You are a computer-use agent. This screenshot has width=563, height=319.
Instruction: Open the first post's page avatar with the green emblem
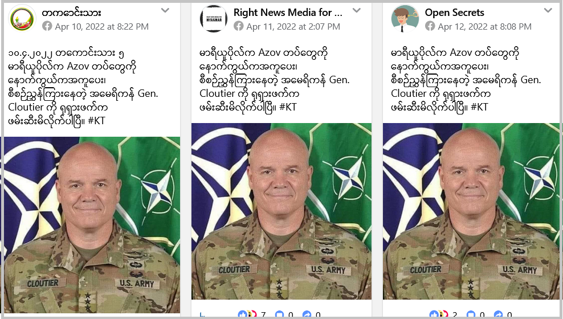point(22,18)
